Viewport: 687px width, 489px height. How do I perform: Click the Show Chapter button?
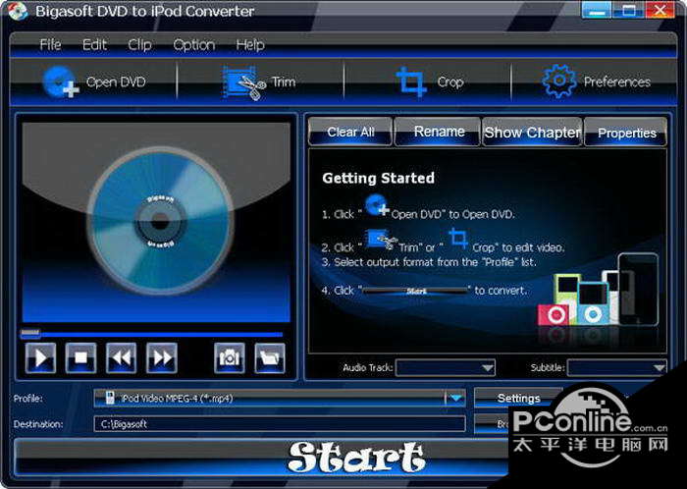[x=532, y=132]
